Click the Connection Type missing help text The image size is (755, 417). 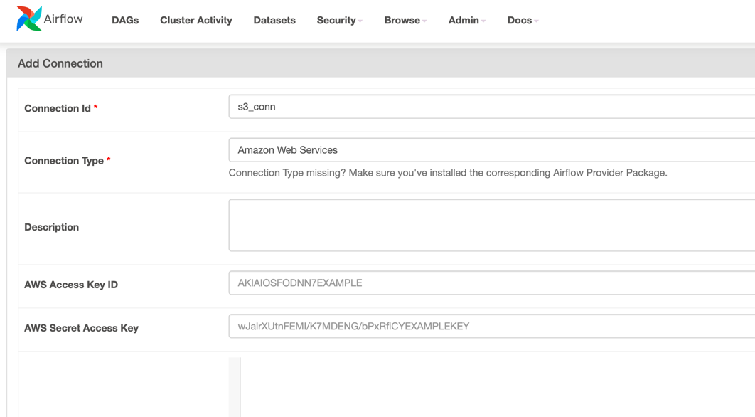[x=448, y=173]
